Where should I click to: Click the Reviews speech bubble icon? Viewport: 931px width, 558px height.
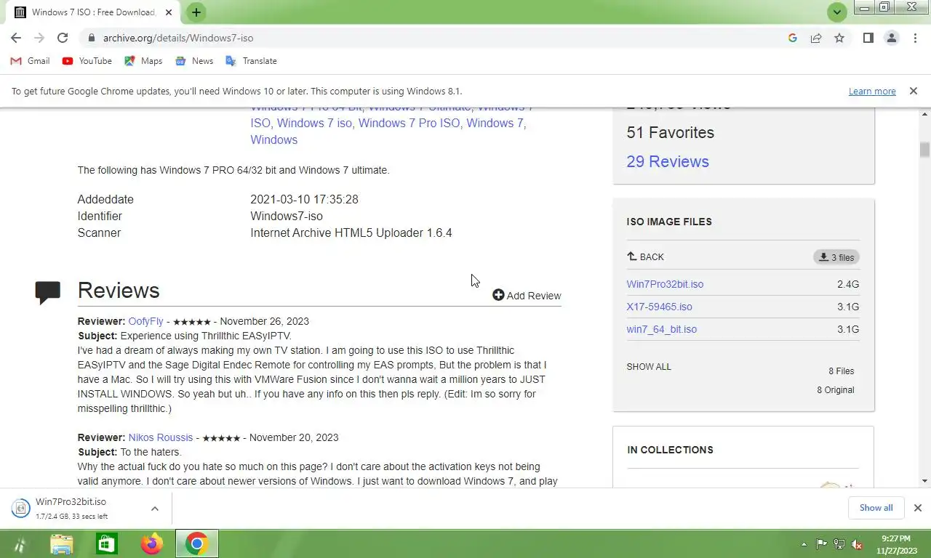coord(48,292)
